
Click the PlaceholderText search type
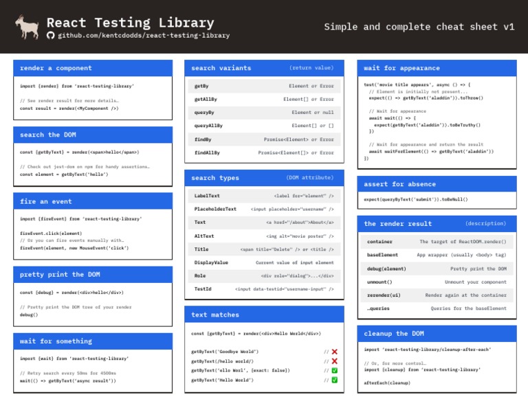coord(264,209)
